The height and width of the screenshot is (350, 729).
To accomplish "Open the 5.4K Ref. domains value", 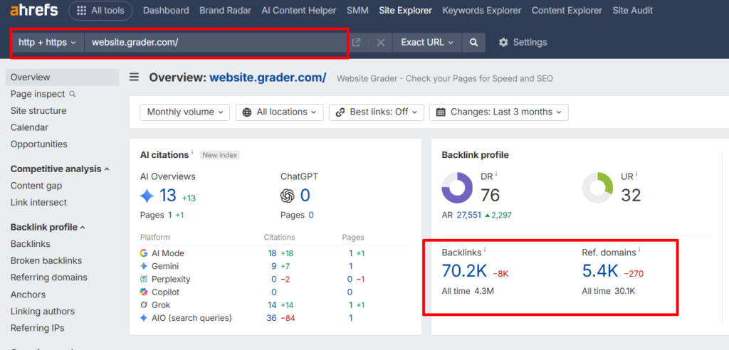I will coord(600,272).
